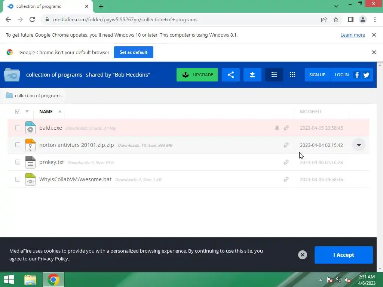The image size is (383, 287).
Task: Click the page vertical scrollbar
Action: click(380, 167)
